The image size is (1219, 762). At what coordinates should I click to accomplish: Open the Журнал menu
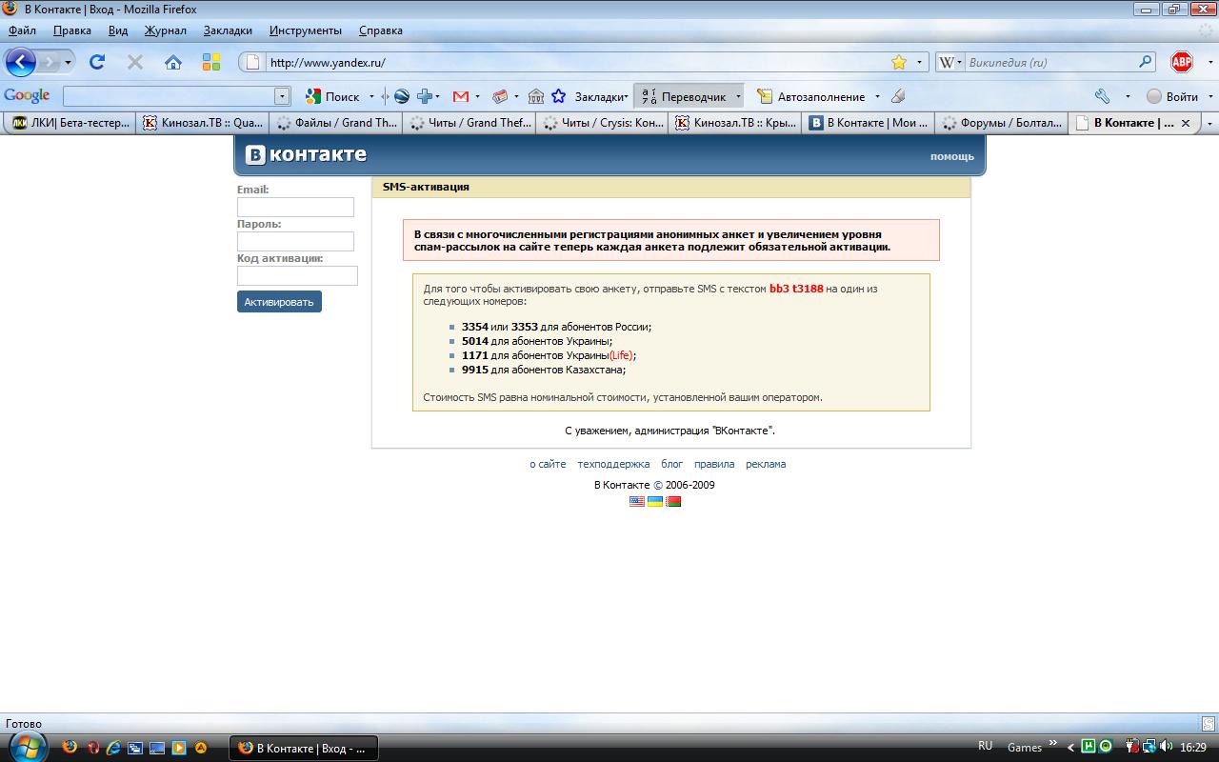(x=166, y=30)
